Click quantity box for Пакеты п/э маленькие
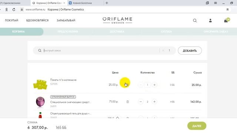 [x=147, y=85]
